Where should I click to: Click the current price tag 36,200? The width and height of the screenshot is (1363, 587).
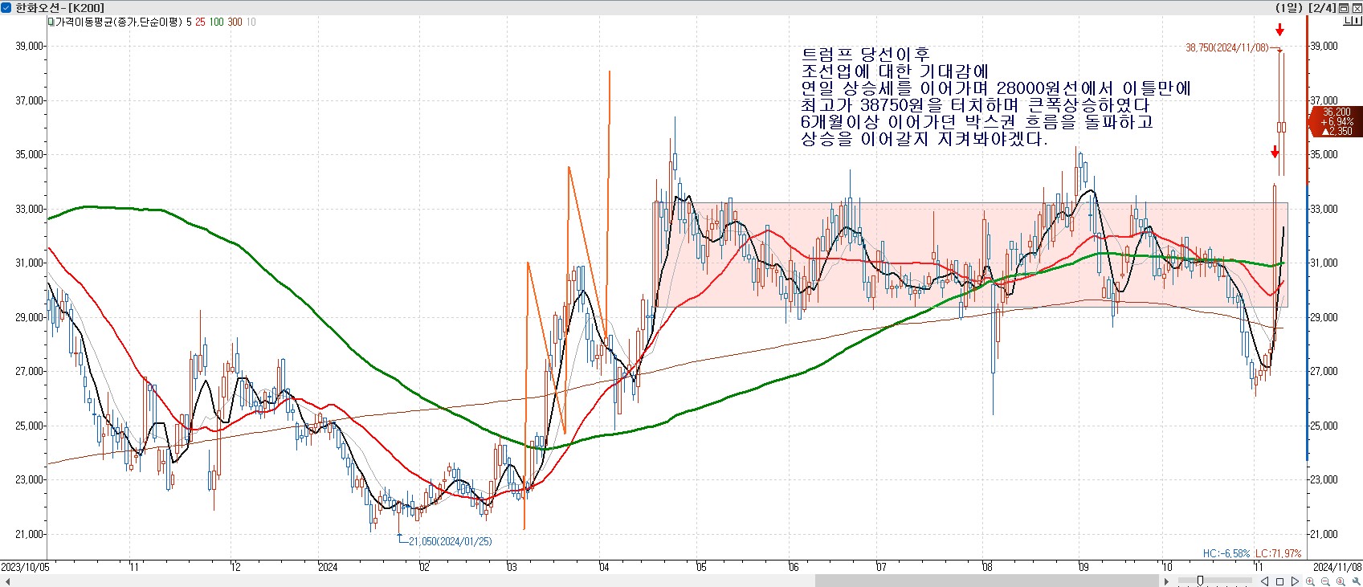pos(1336,121)
